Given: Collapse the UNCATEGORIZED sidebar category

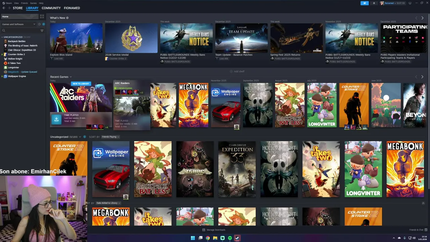Looking at the screenshot, I should tap(2, 37).
